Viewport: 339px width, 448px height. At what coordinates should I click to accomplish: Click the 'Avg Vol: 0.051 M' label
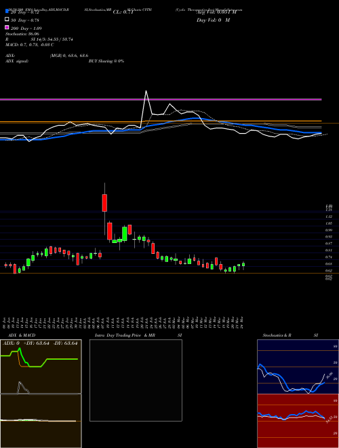pos(216,12)
